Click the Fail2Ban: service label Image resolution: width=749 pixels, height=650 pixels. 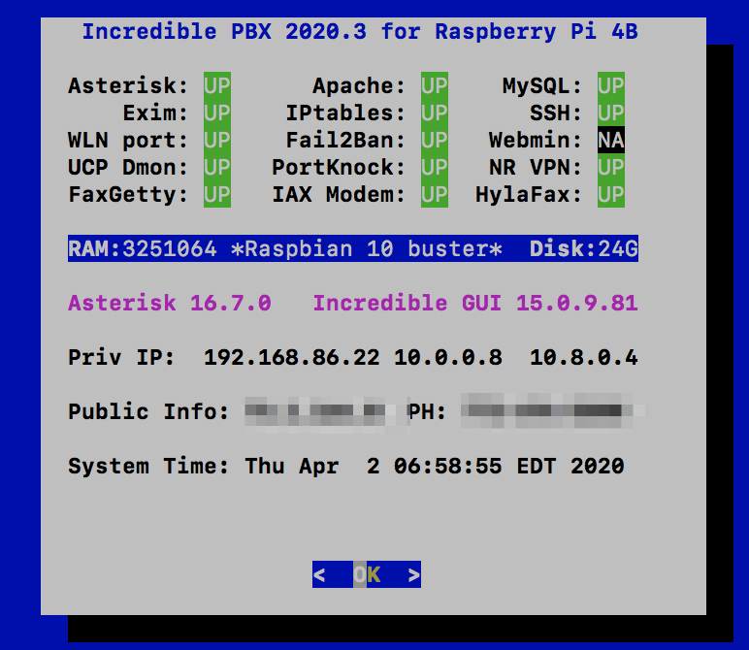(345, 141)
